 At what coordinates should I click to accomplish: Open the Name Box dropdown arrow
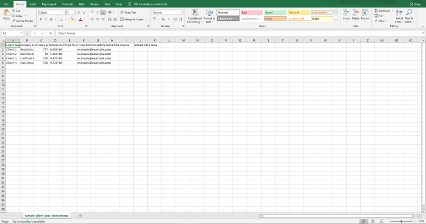21,33
